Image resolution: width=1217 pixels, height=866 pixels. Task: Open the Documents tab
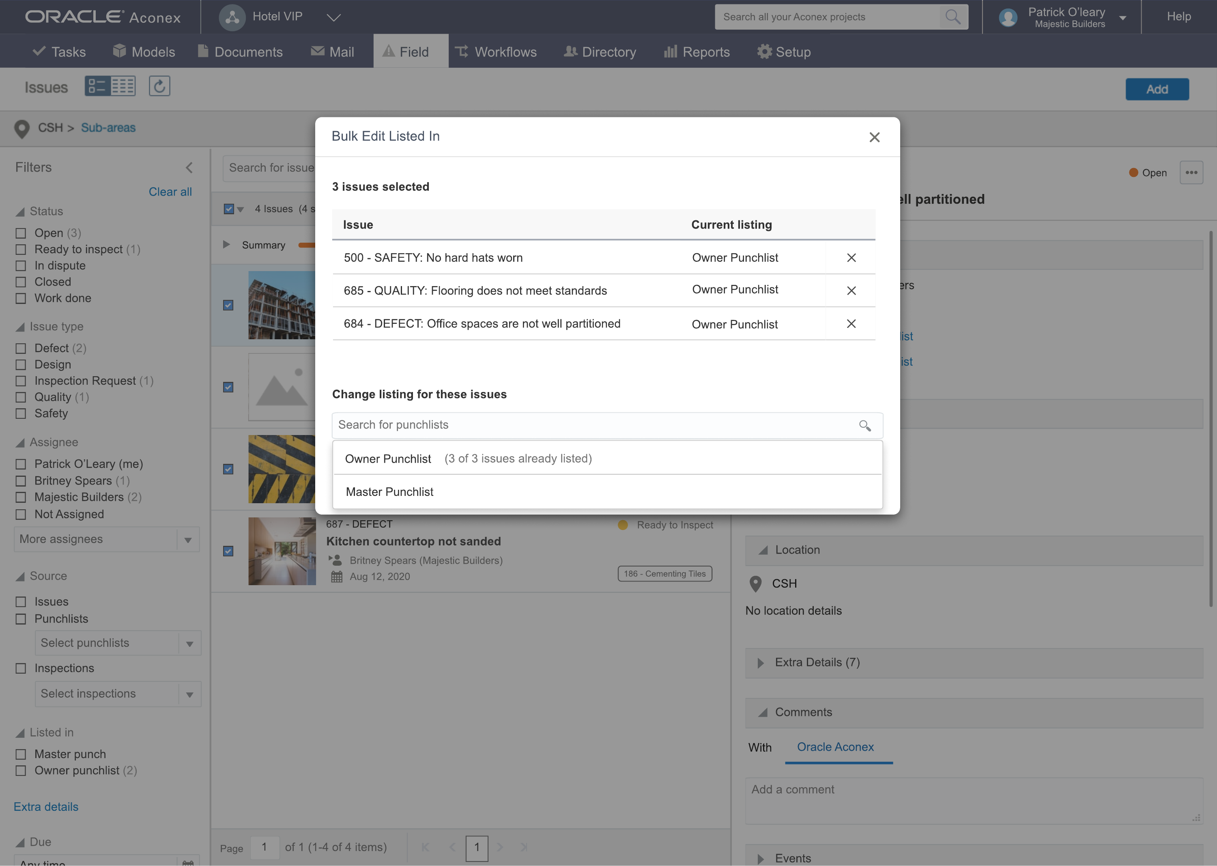[240, 52]
